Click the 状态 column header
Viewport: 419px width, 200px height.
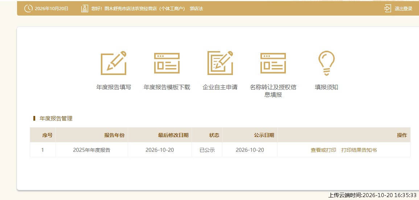214,135
